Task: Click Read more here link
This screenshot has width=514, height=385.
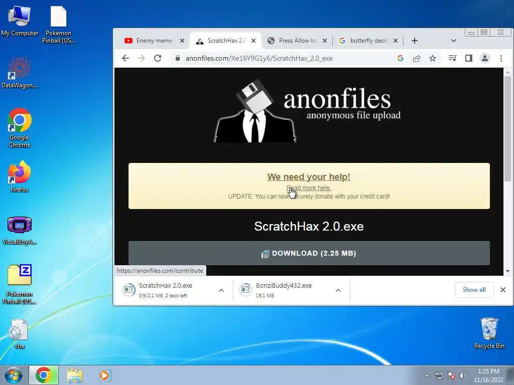Action: click(309, 188)
